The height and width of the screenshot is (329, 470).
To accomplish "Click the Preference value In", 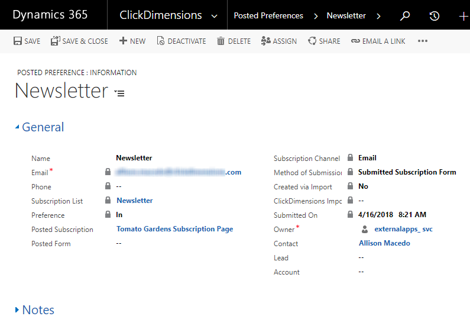I will 119,215.
